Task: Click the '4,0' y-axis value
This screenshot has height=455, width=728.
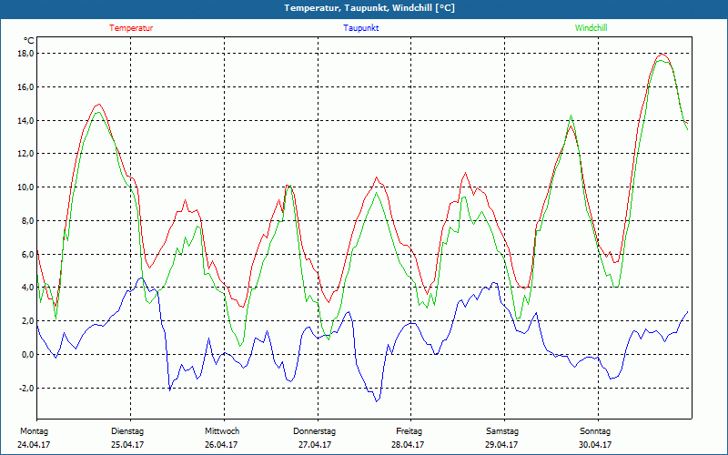Action: coord(28,288)
